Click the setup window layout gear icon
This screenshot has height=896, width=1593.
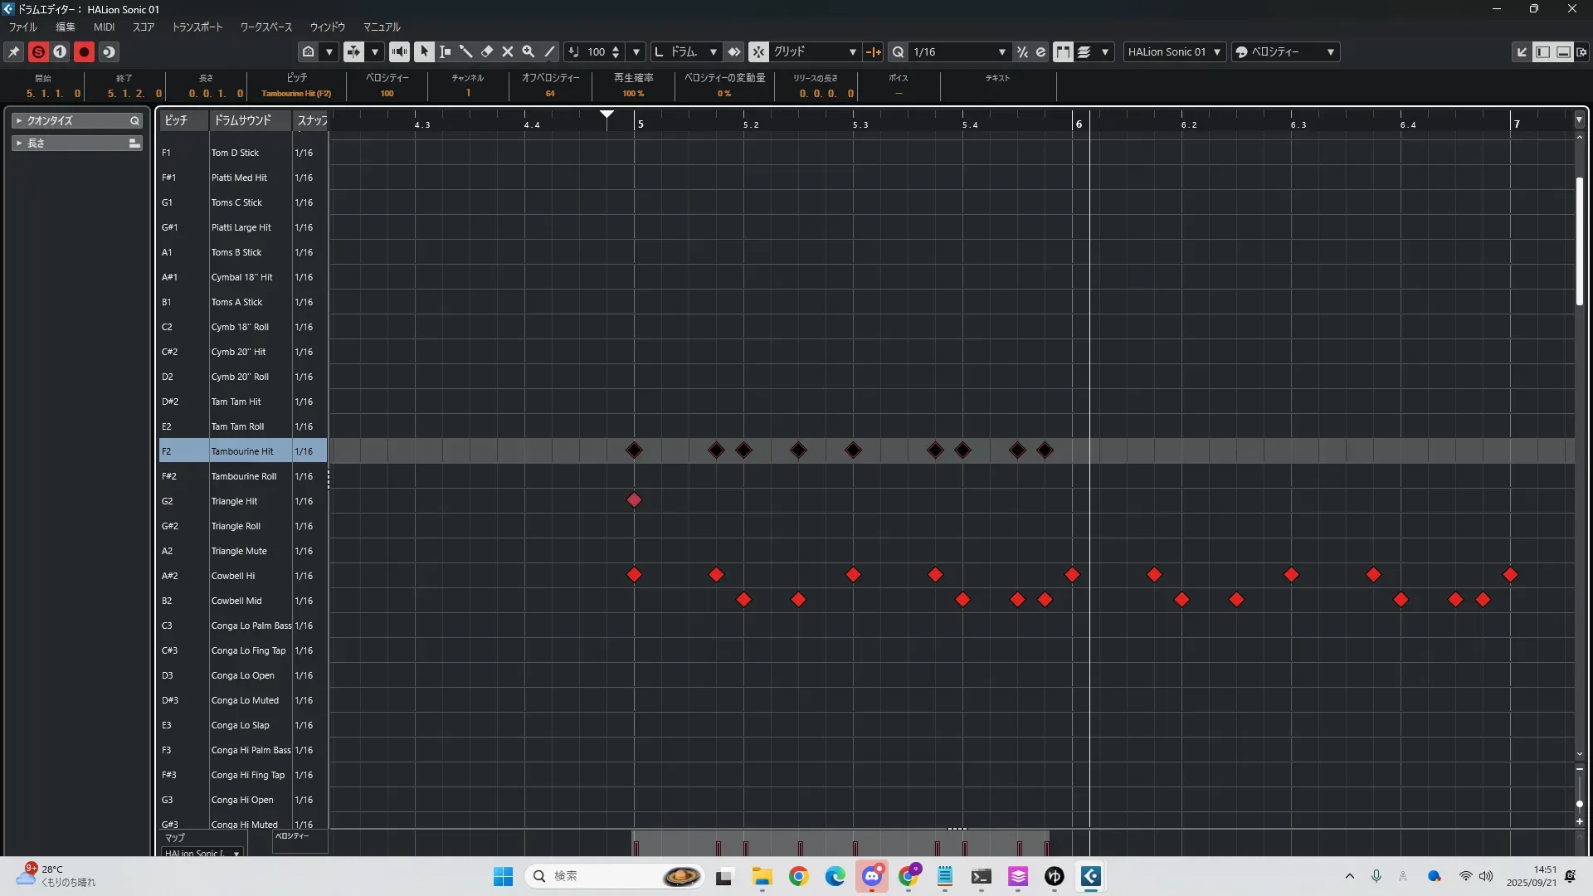click(1583, 52)
